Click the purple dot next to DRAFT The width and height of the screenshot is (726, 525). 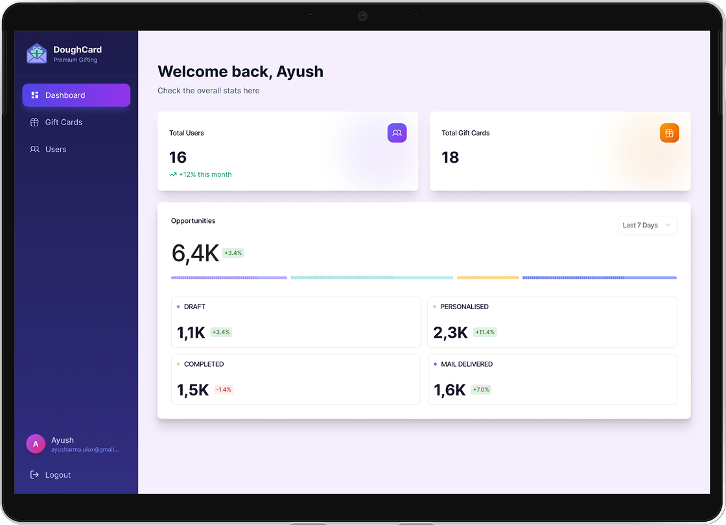177,306
